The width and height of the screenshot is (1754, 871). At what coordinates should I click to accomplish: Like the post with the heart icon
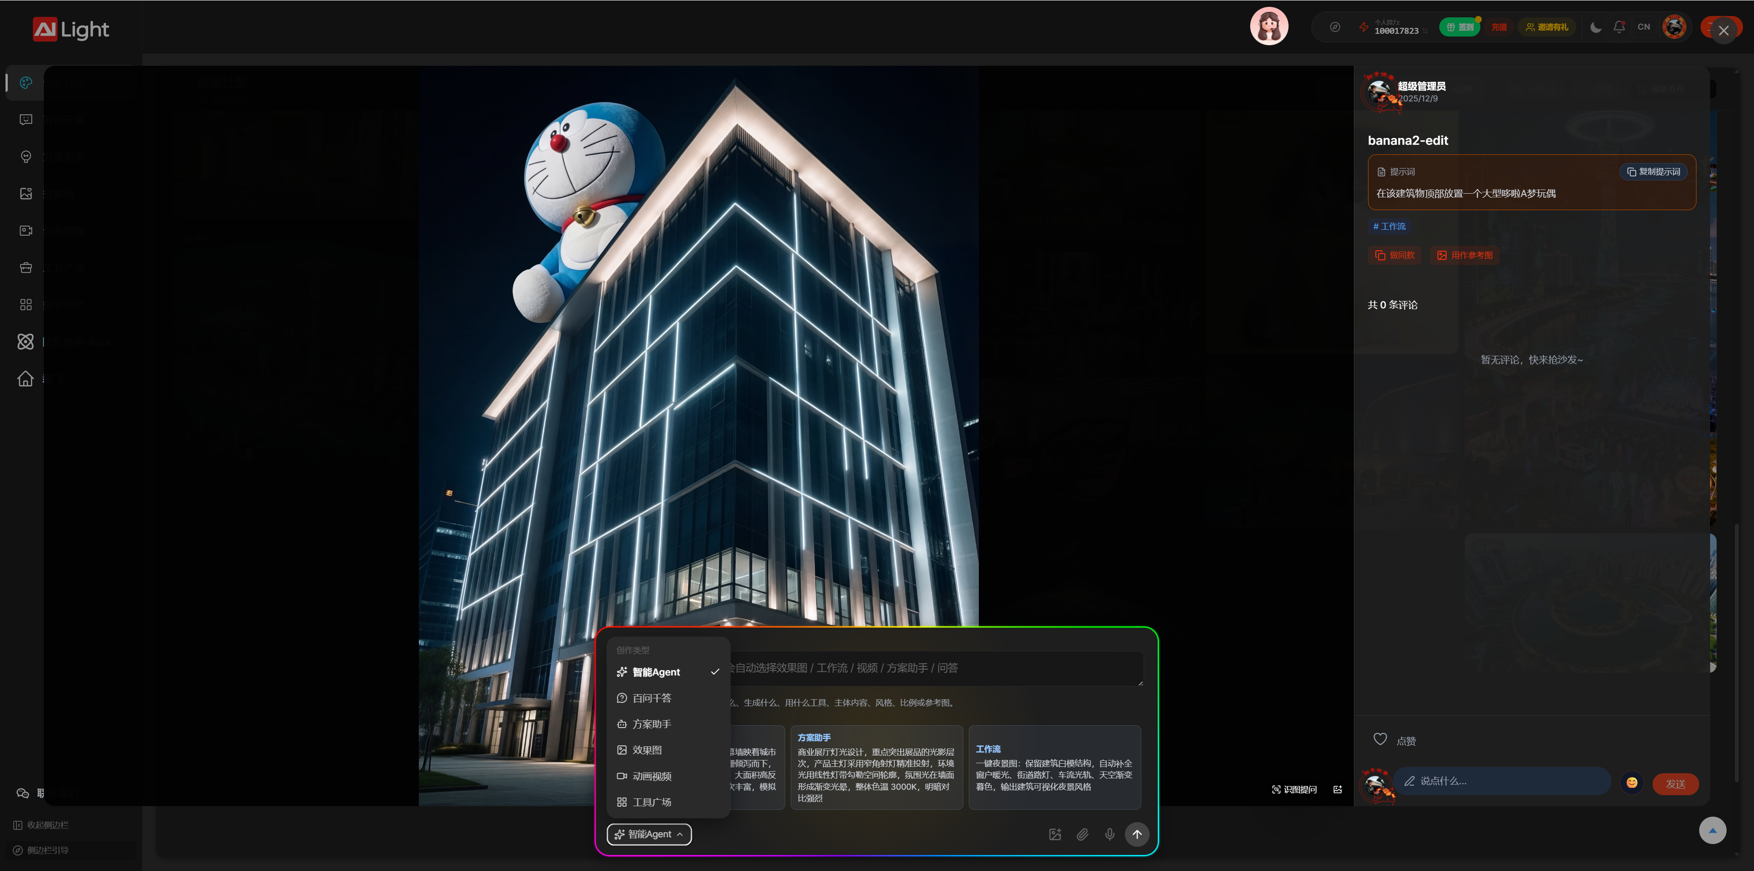coord(1379,739)
